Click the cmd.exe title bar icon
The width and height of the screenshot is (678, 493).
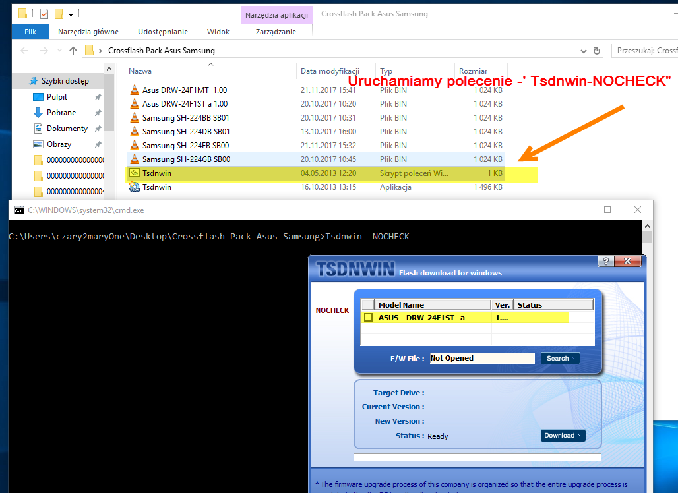coord(19,210)
